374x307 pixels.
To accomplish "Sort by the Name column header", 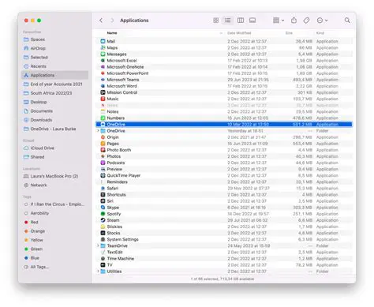I will click(x=112, y=33).
